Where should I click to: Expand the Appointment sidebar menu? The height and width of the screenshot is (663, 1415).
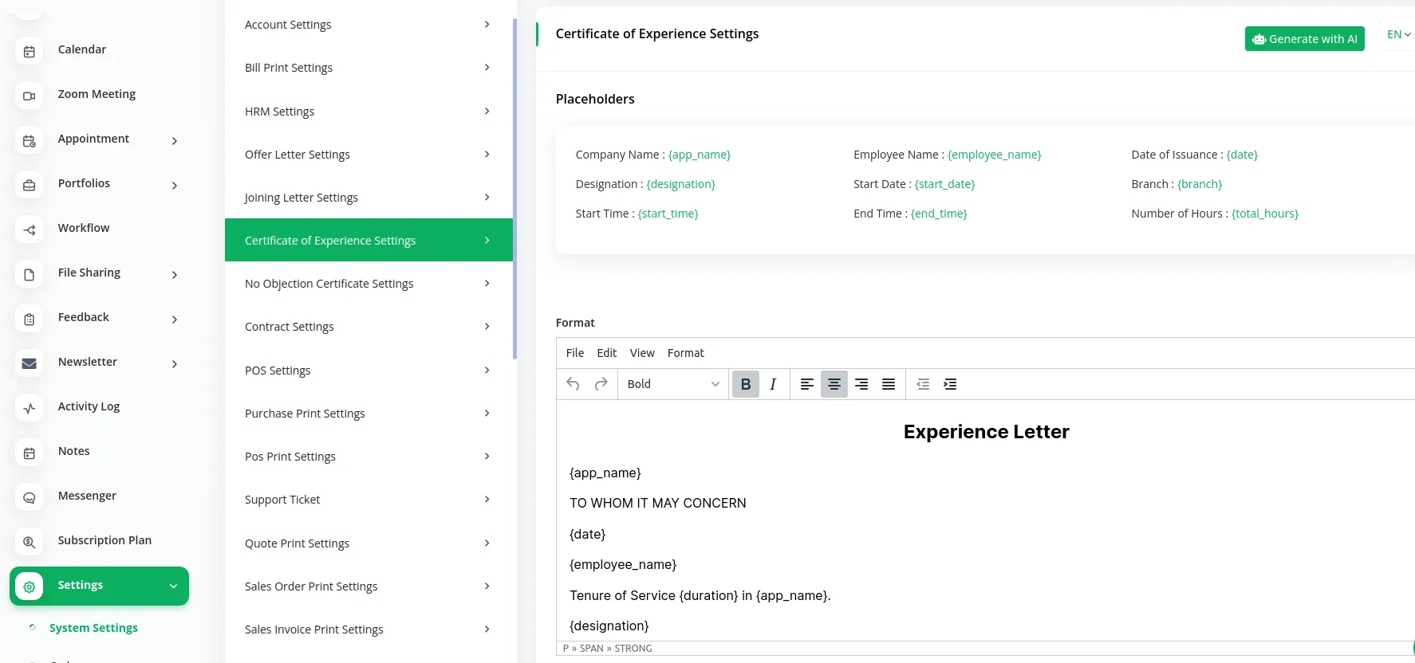(100, 139)
